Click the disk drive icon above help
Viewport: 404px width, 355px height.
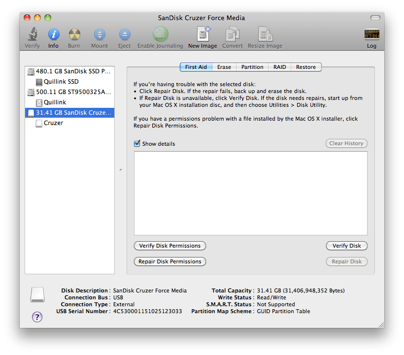(37, 294)
